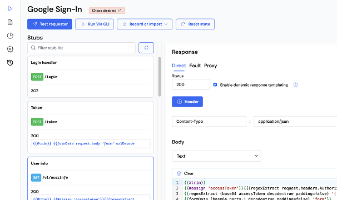Click line 2 of the body template code
This screenshot has width=337, height=200.
tap(260, 188)
